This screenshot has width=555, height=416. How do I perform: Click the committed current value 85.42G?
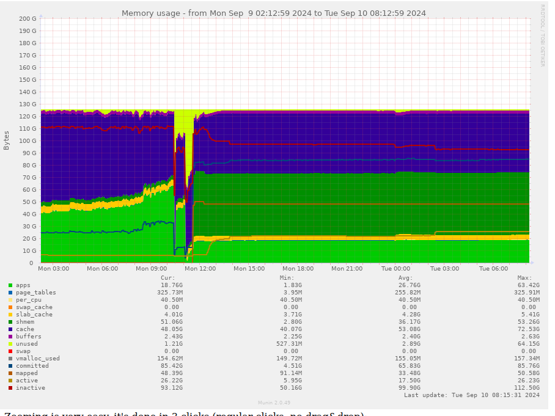[x=172, y=366]
